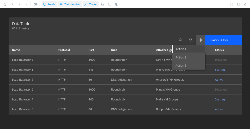
Task: Click the Load Balancer 2 cell
Action: [x=23, y=79]
